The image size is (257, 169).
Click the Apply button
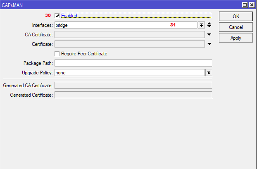[x=236, y=38]
